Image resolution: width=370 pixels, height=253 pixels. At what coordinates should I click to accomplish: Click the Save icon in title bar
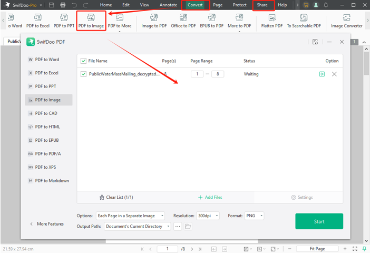pos(52,5)
